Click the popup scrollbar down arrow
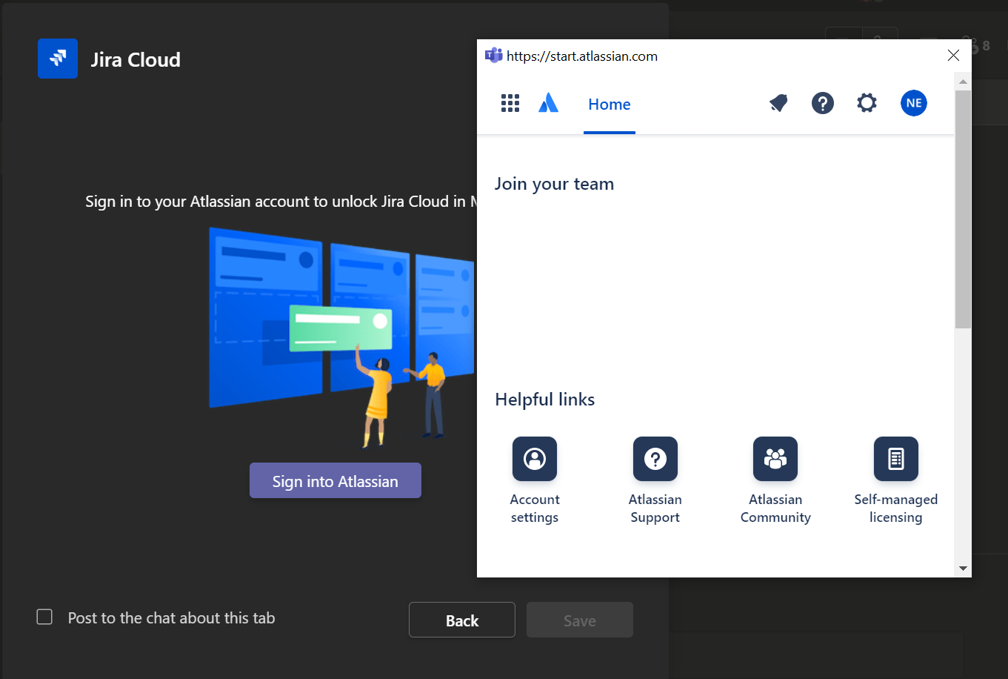1008x679 pixels. (963, 569)
